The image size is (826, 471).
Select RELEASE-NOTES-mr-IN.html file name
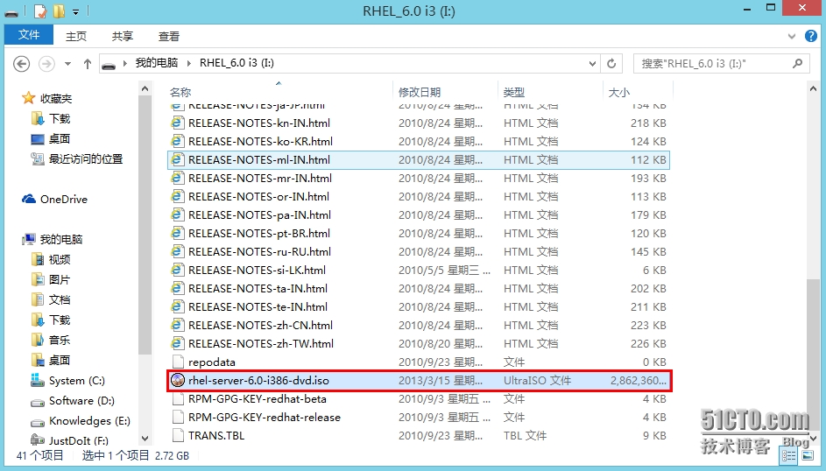(259, 179)
